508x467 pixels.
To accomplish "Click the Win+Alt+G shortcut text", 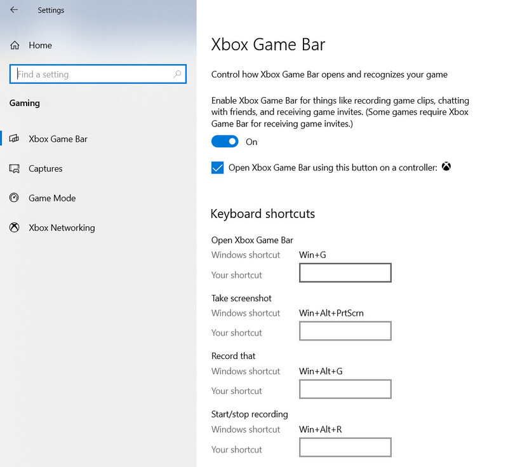I will click(x=321, y=372).
